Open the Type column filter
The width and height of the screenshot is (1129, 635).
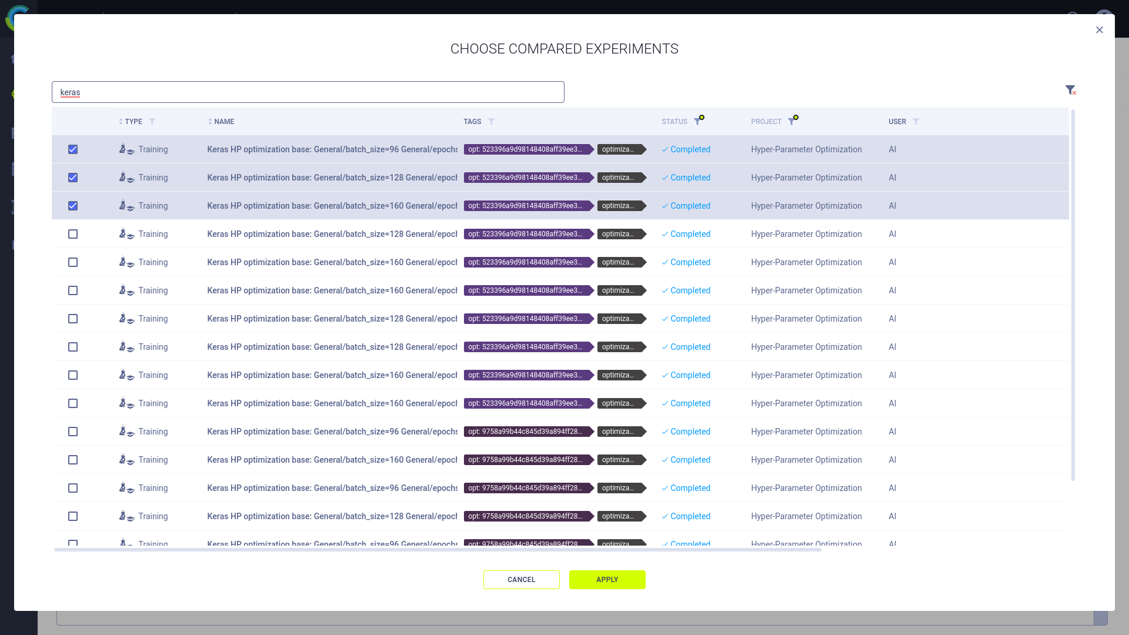152,122
